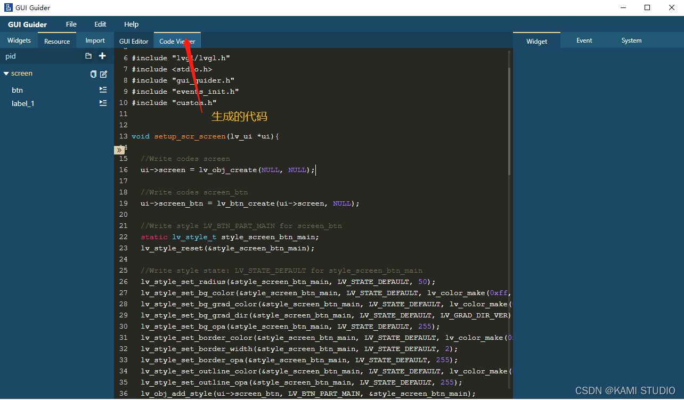This screenshot has width=684, height=400.
Task: Open the Help menu
Action: [x=131, y=25]
